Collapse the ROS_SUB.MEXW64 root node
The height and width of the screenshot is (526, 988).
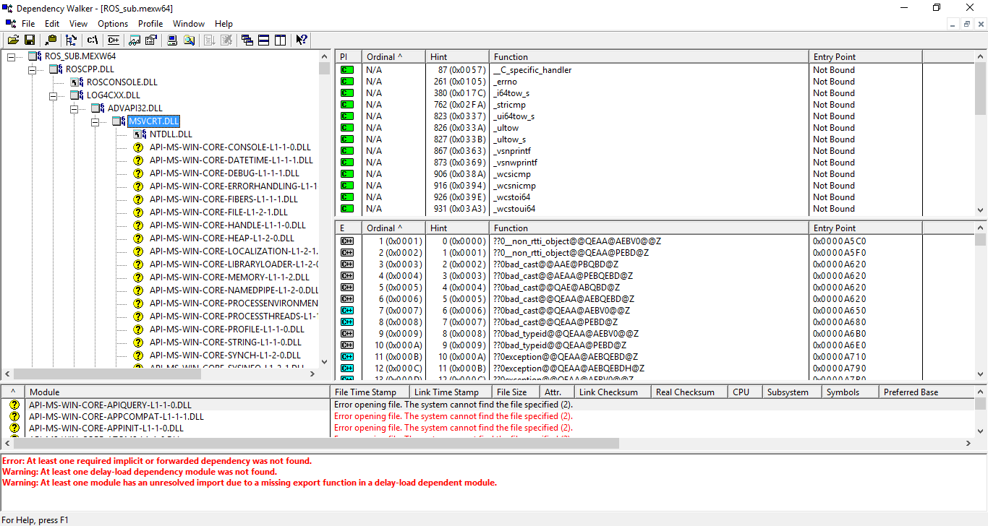pyautogui.click(x=11, y=56)
